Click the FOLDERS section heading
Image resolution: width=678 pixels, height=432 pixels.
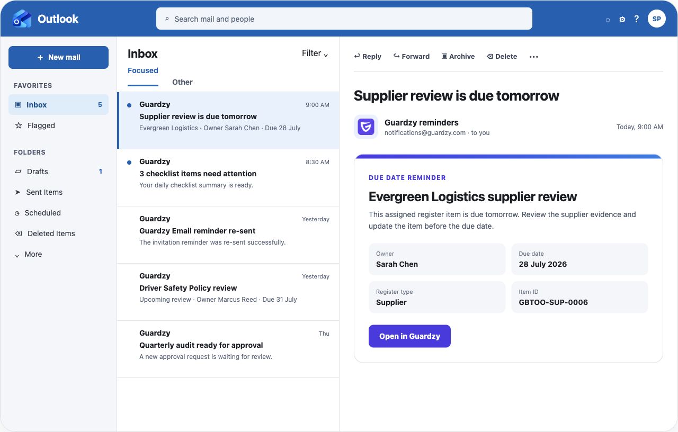coord(30,152)
